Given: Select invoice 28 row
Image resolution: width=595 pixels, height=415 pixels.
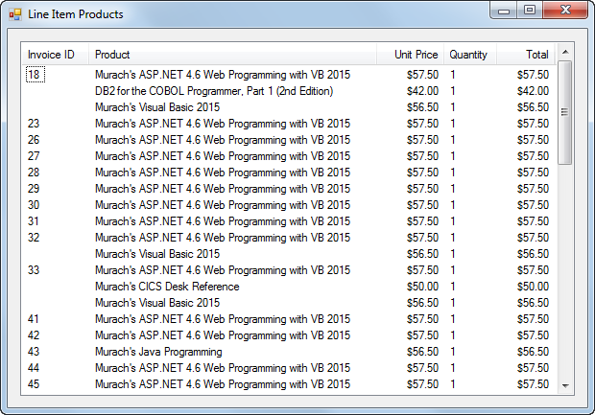Looking at the screenshot, I should click(x=289, y=173).
